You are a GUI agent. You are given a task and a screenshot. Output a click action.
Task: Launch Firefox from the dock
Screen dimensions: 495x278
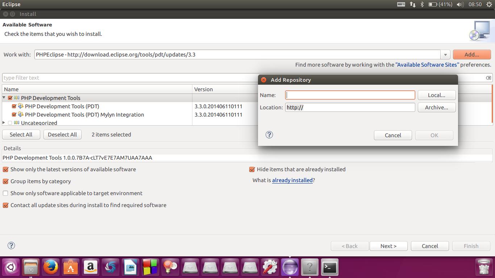[51, 268]
